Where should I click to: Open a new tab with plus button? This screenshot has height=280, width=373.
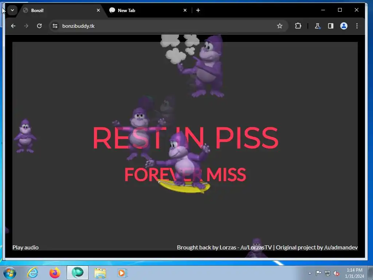(198, 10)
